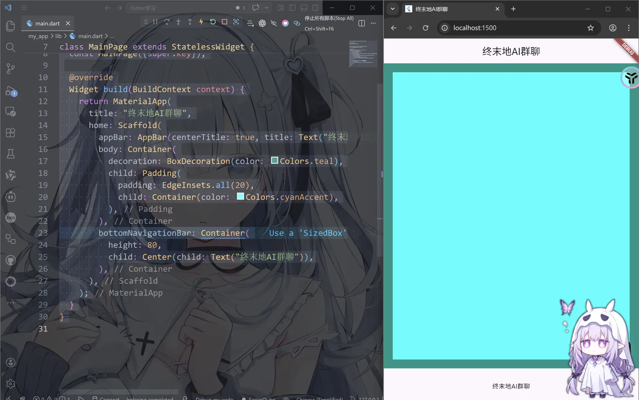
Task: Open the browser three-dot menu
Action: pyautogui.click(x=629, y=28)
